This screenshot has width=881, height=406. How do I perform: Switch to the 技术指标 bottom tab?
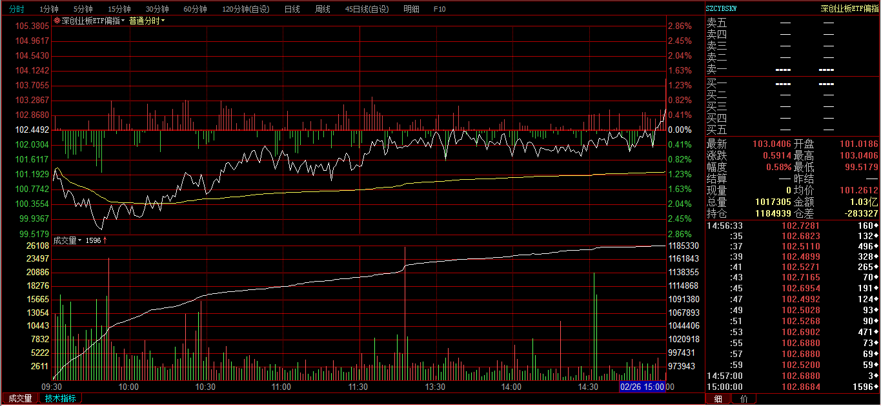pyautogui.click(x=61, y=398)
